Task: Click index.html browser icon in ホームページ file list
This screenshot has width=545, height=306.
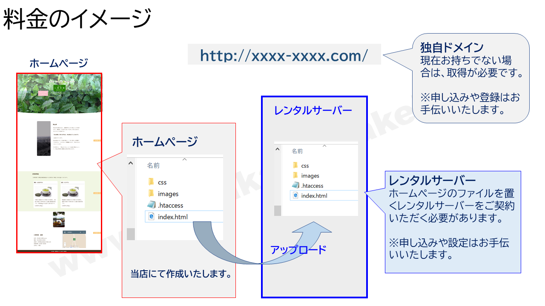Action: click(x=151, y=217)
